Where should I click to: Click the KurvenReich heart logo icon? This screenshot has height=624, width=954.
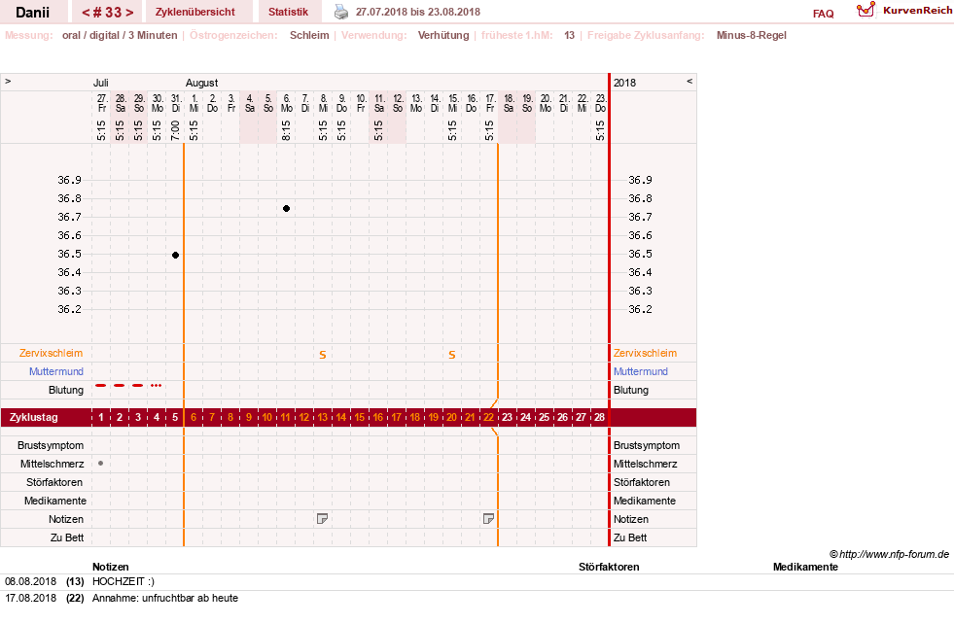point(866,10)
